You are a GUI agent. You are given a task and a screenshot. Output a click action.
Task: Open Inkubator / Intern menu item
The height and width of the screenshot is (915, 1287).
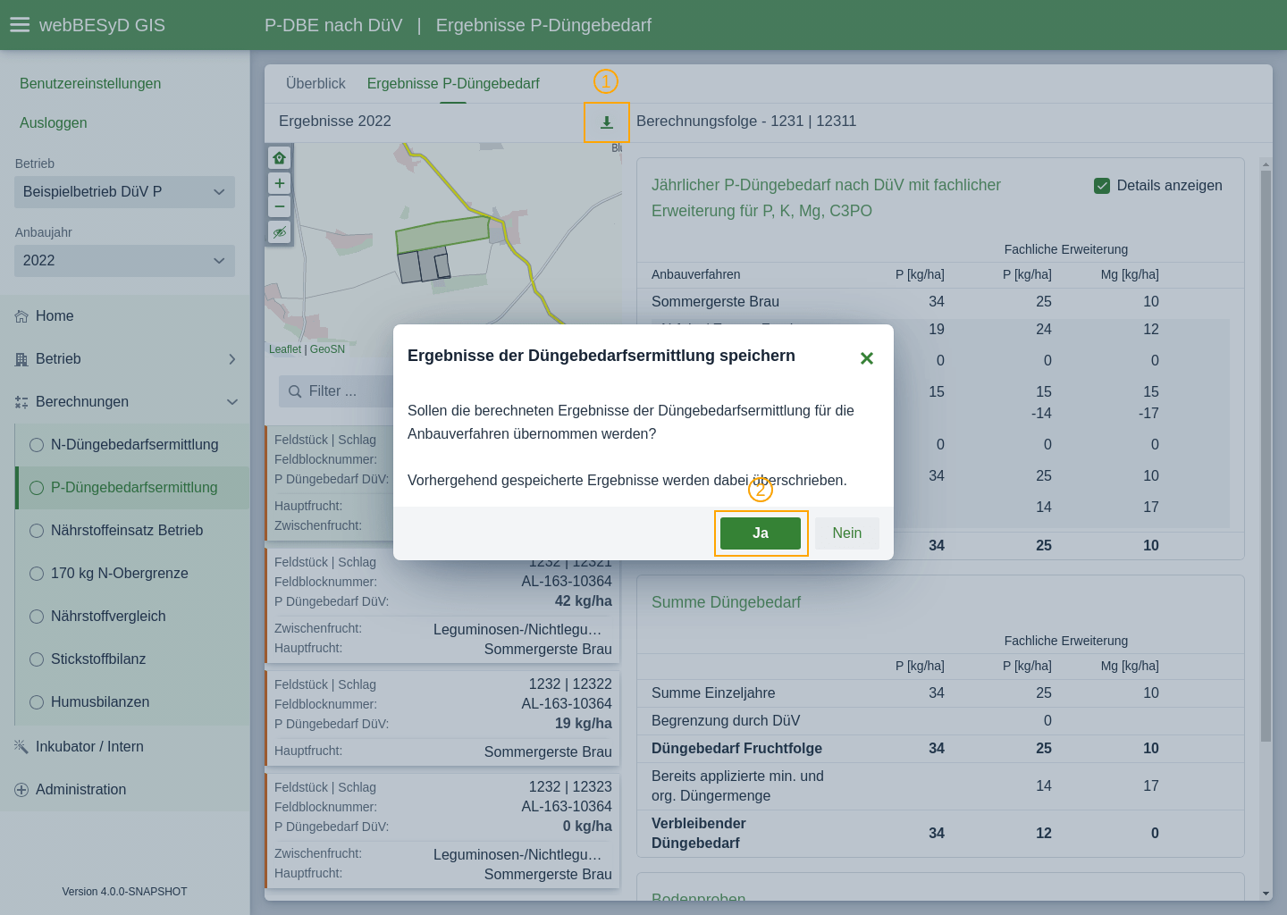coord(124,747)
